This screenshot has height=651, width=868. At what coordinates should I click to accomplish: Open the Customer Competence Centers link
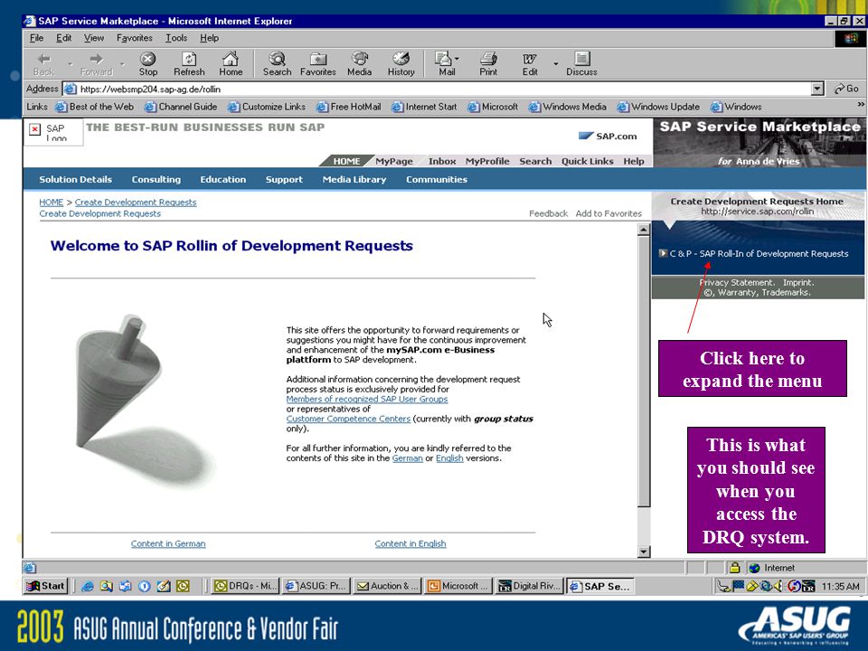(x=348, y=419)
